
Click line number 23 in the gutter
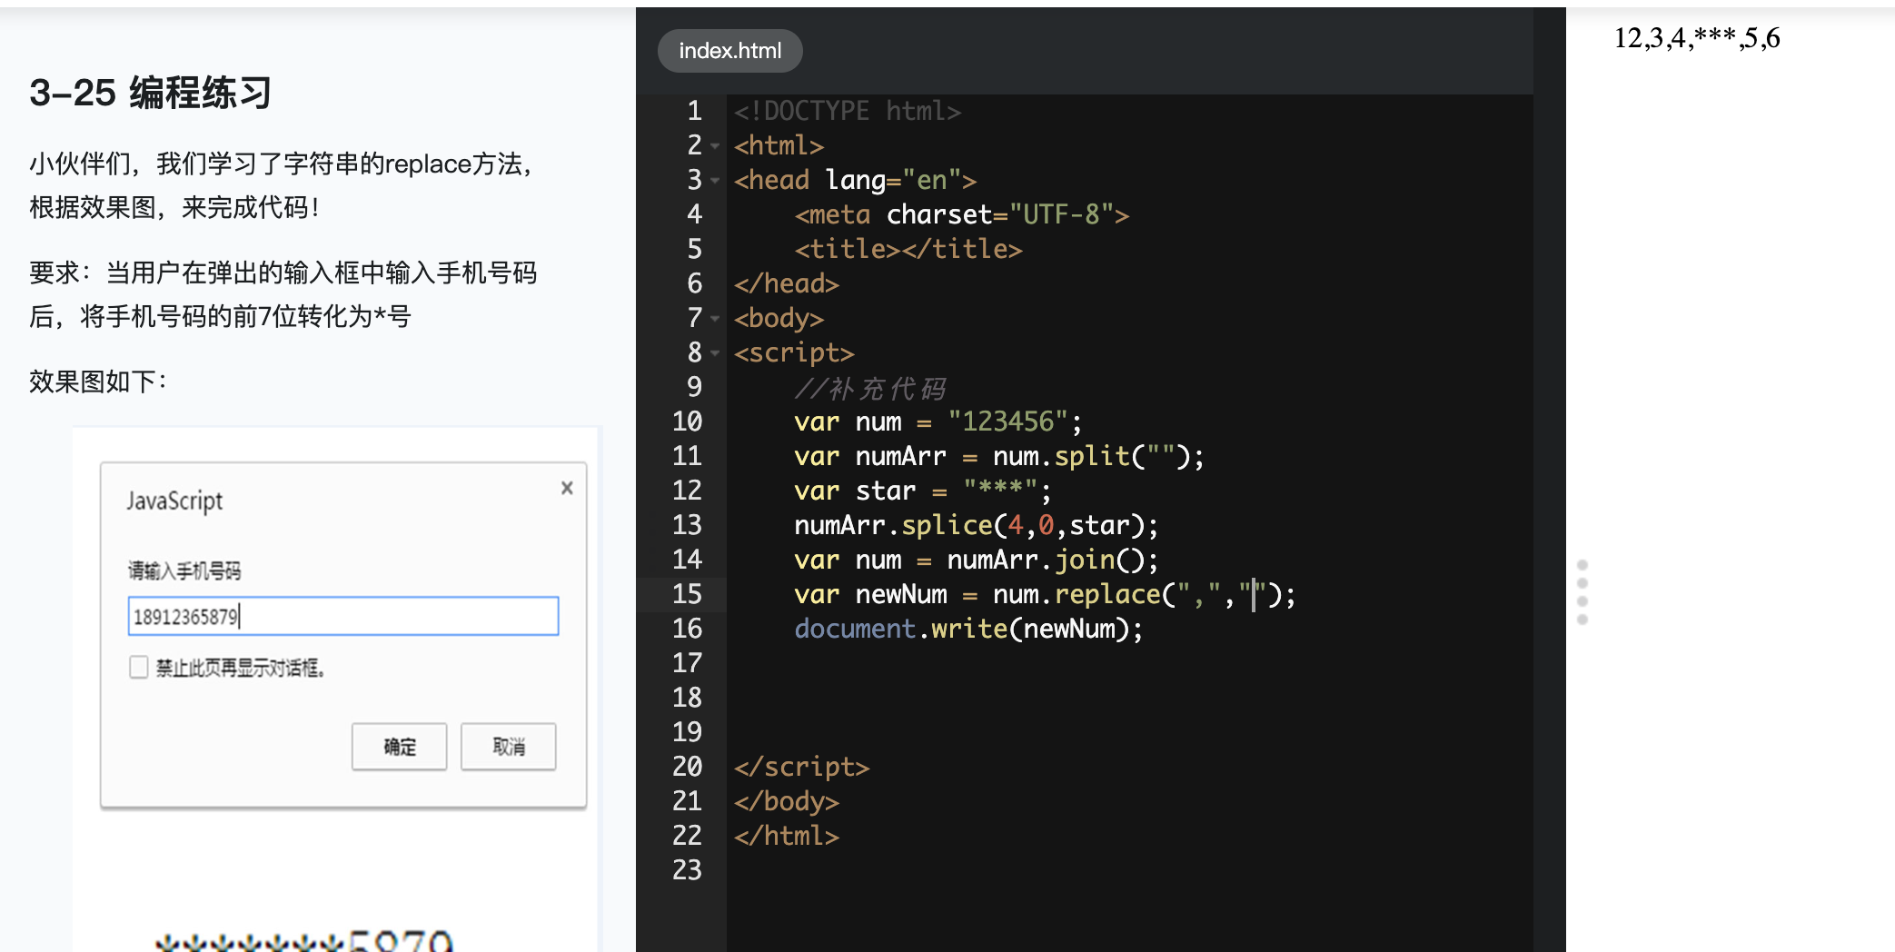click(687, 870)
